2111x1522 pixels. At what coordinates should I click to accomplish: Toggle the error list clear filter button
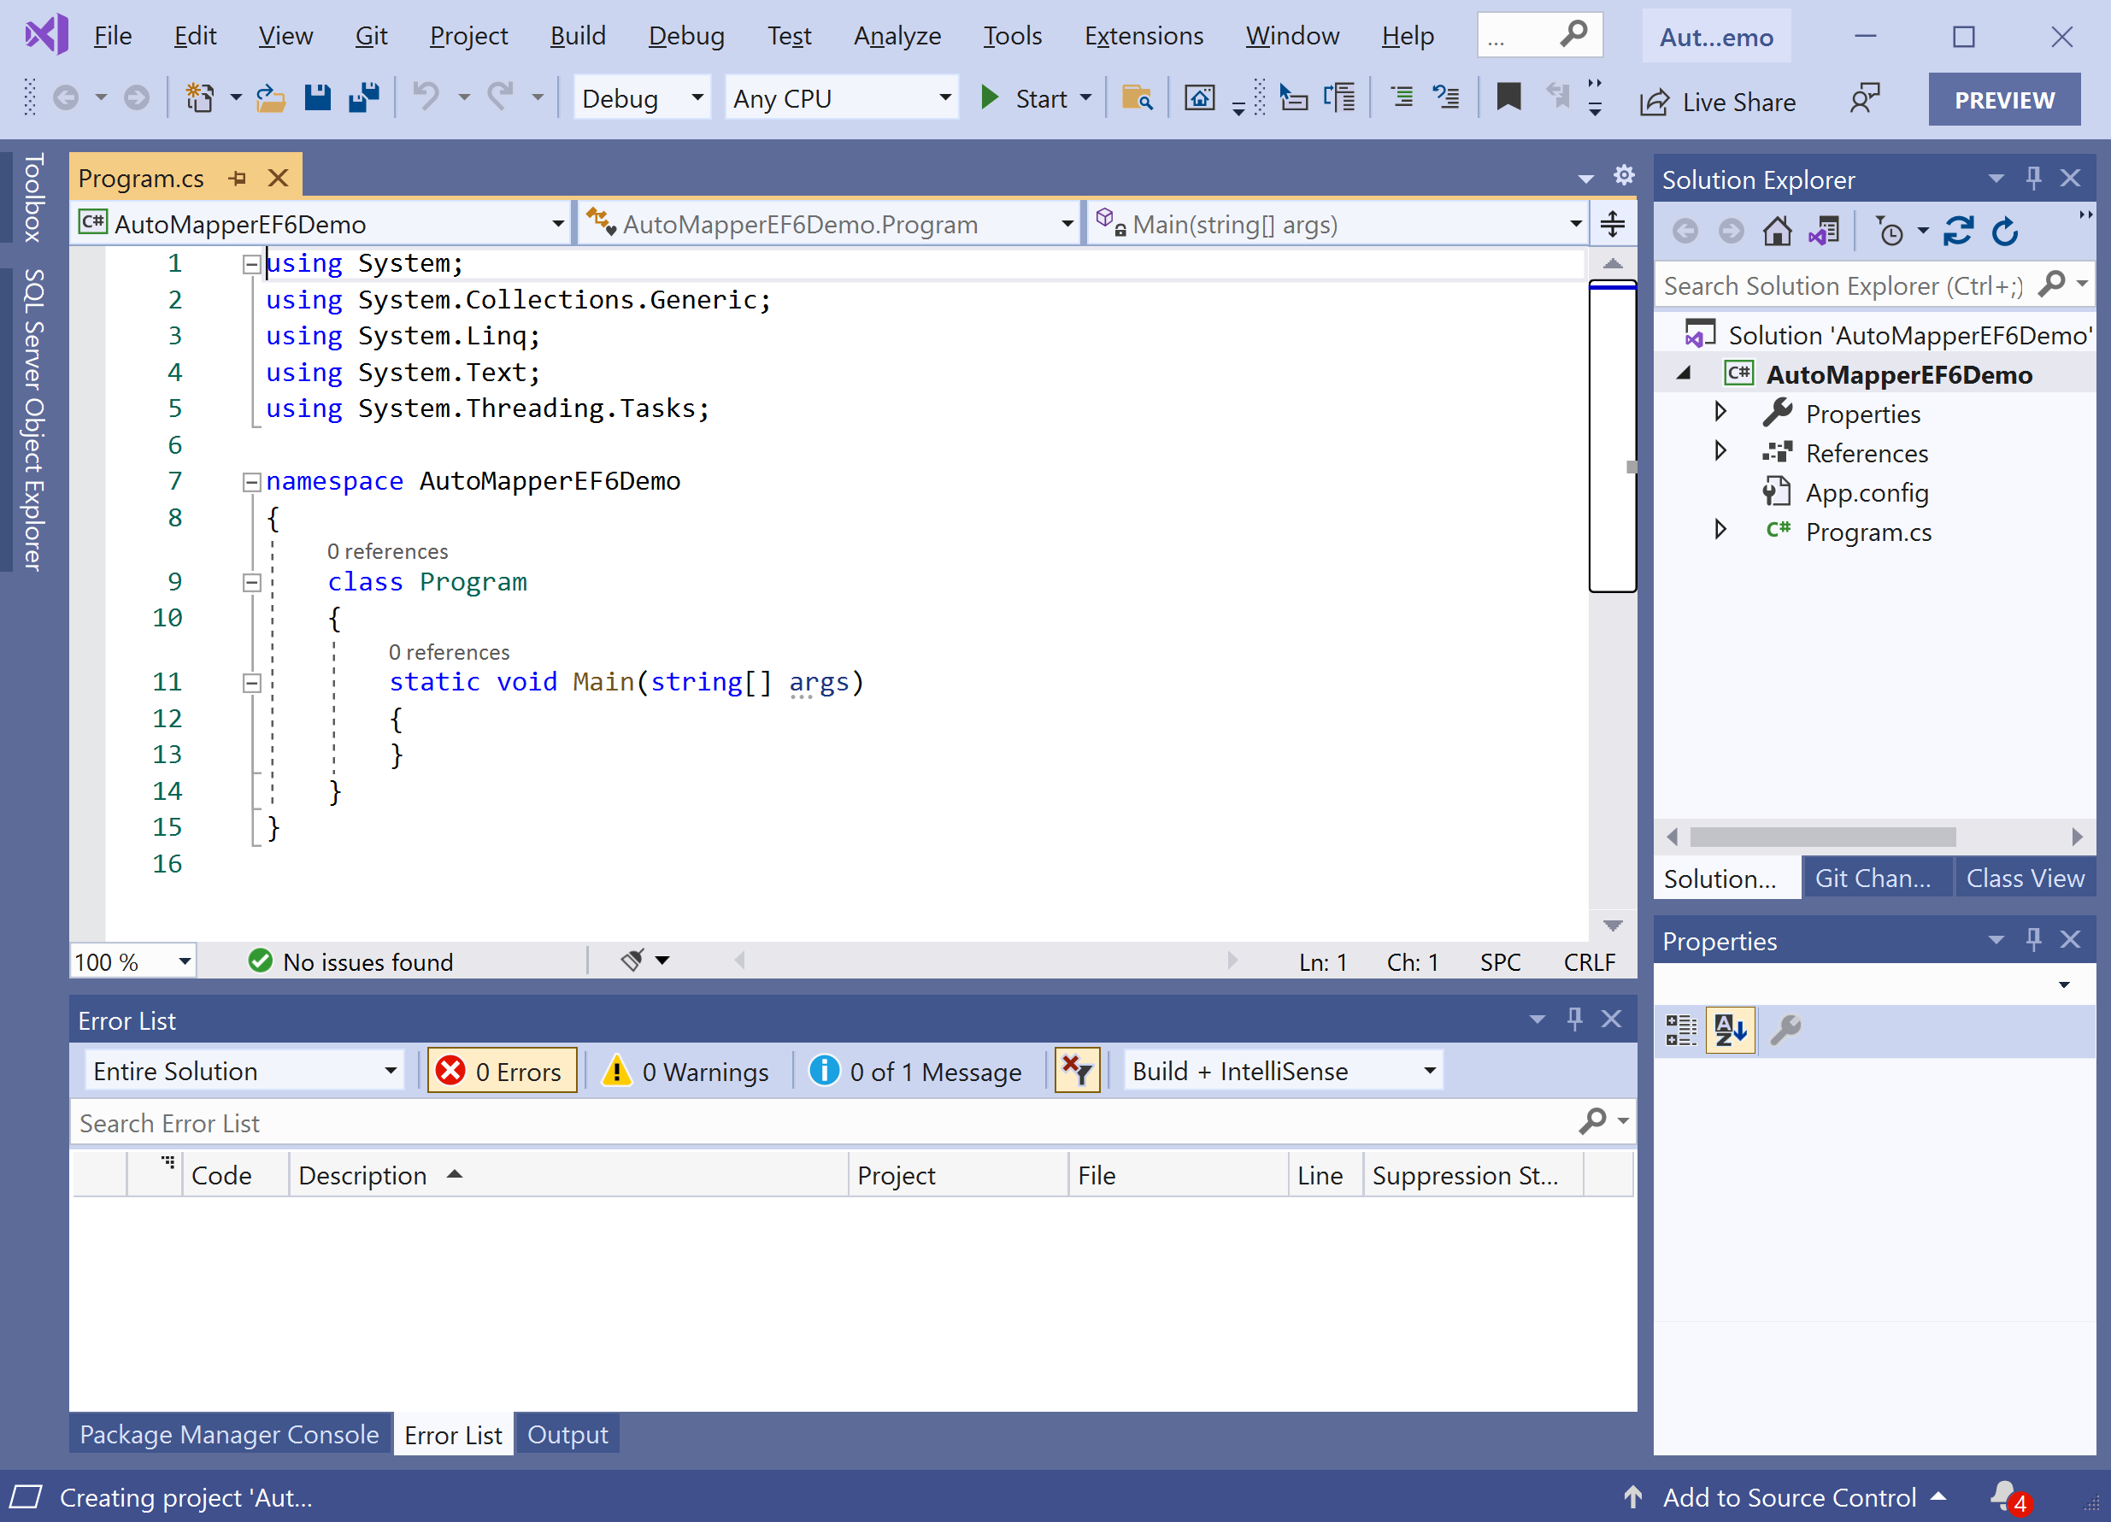(x=1077, y=1072)
